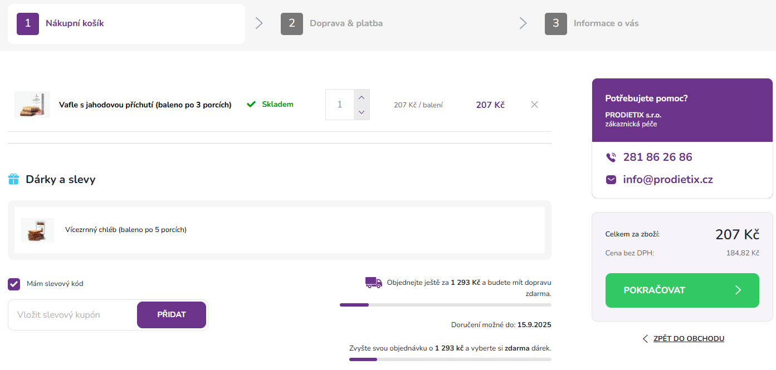The height and width of the screenshot is (370, 776).
Task: Open the Nákupní košík step tab
Action: [75, 23]
